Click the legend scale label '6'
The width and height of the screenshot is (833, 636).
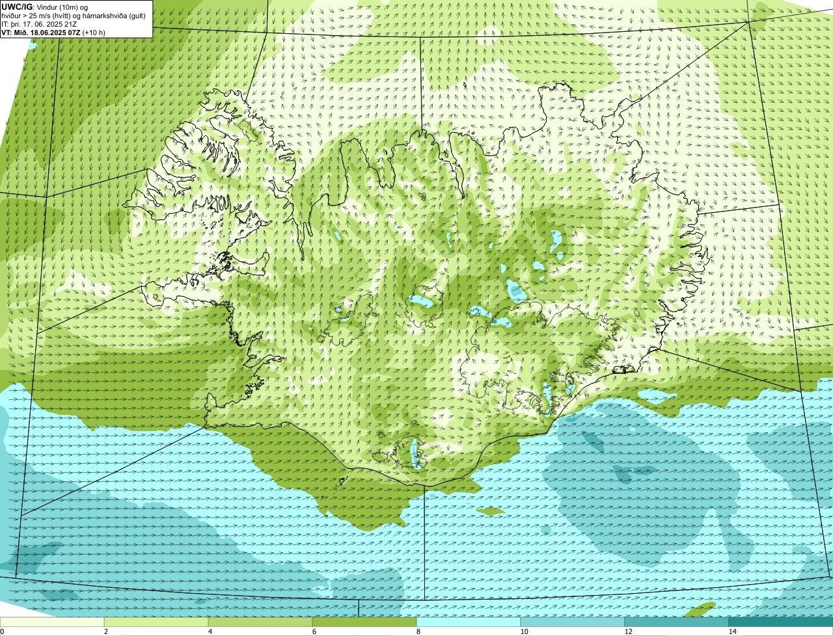point(314,631)
